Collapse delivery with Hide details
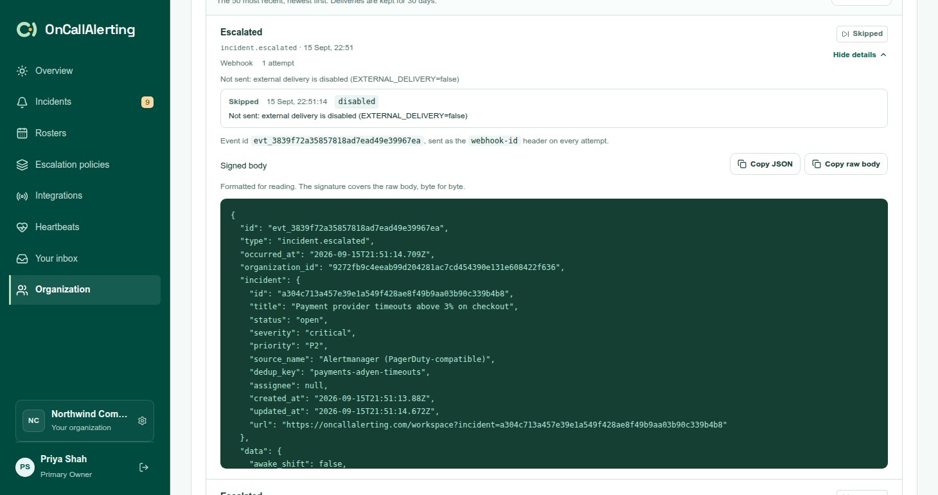This screenshot has height=495, width=938. click(860, 55)
